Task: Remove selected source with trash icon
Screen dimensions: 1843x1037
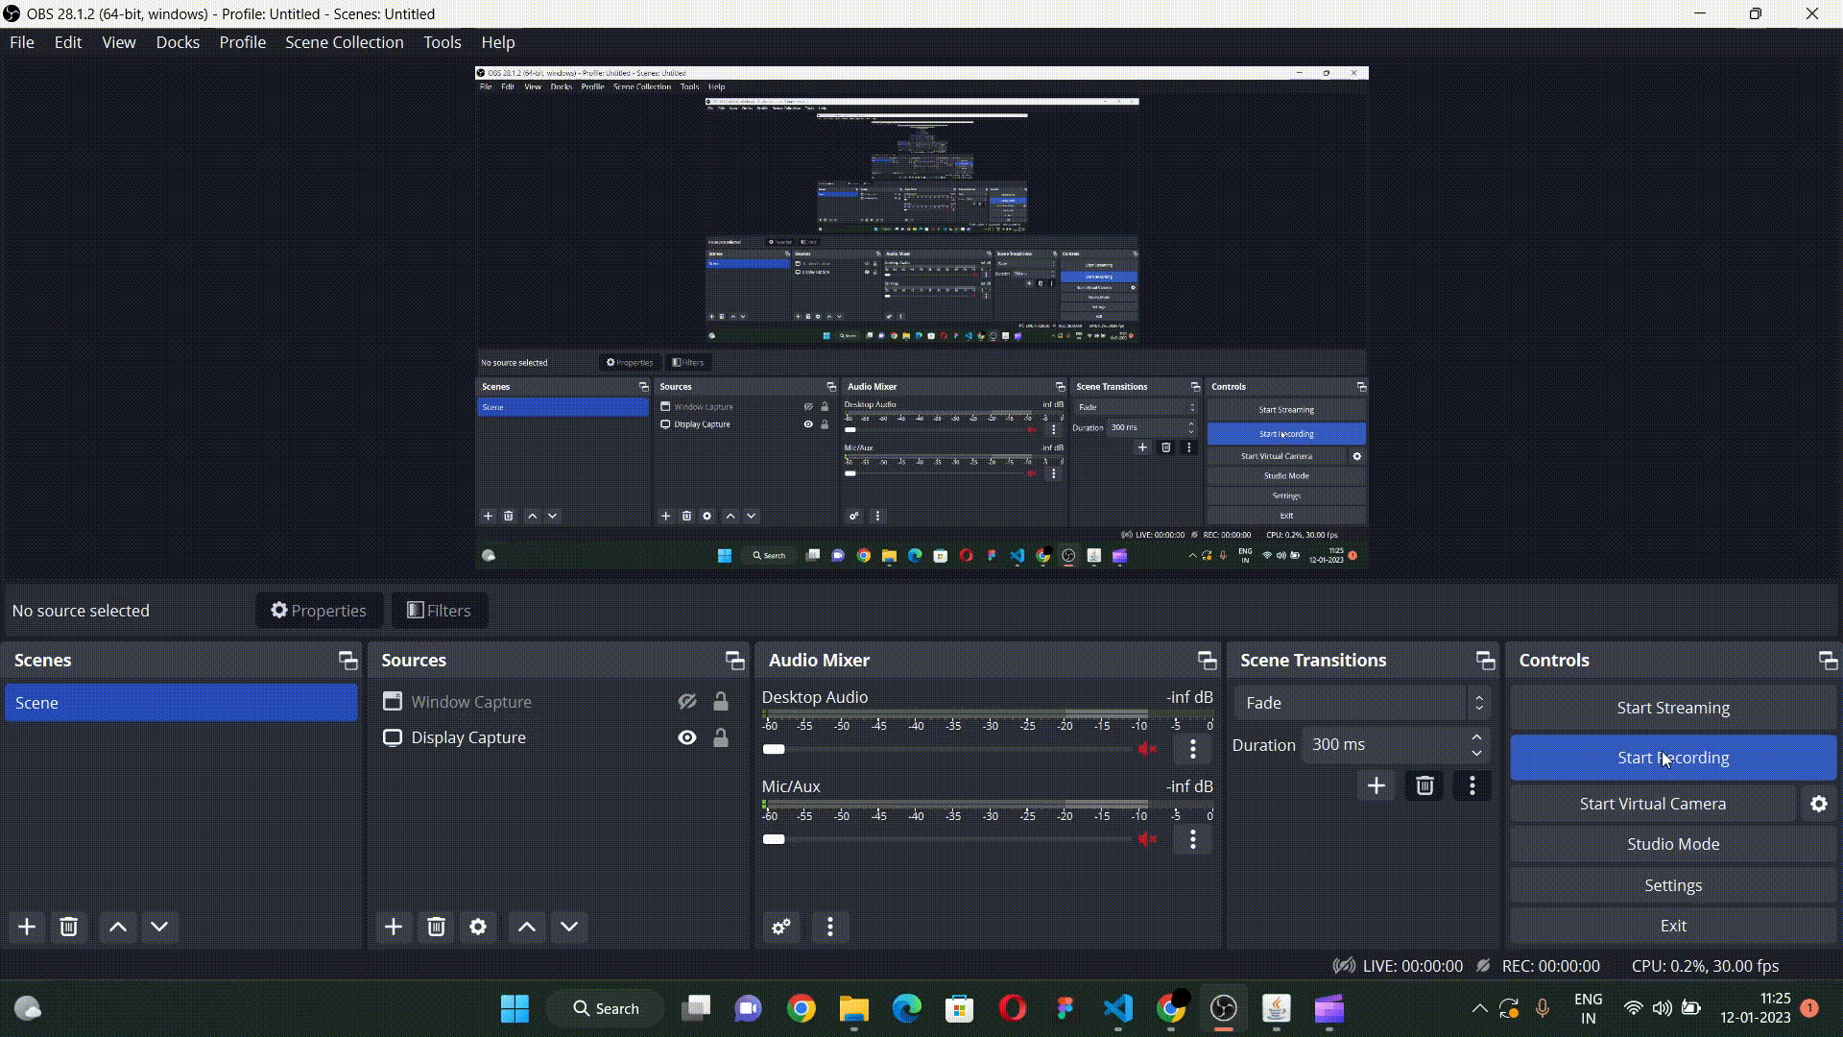Action: 436,927
